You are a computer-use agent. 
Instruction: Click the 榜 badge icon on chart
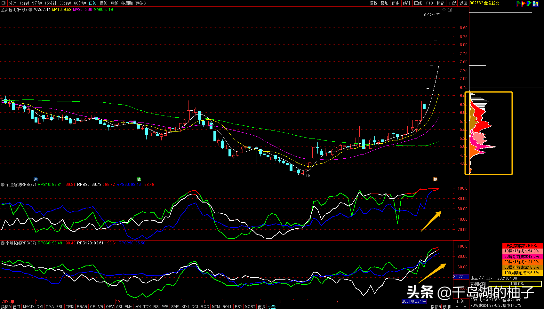(x=435, y=179)
